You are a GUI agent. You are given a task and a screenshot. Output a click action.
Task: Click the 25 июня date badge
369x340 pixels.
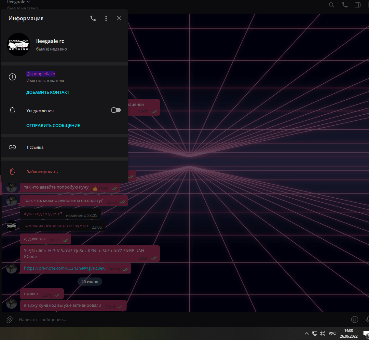click(x=90, y=281)
